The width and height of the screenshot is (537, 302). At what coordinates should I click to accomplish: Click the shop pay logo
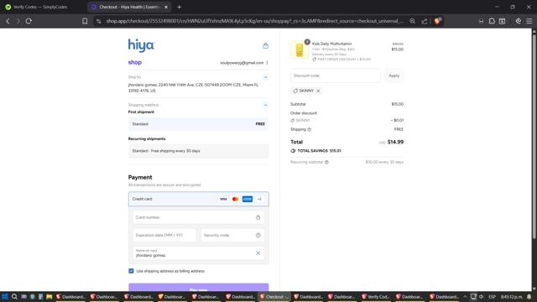(135, 62)
